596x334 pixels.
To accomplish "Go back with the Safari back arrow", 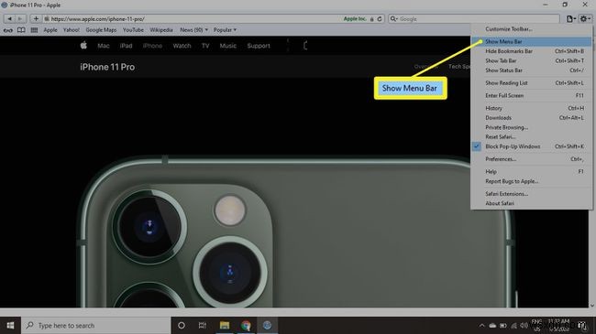I will coord(9,18).
